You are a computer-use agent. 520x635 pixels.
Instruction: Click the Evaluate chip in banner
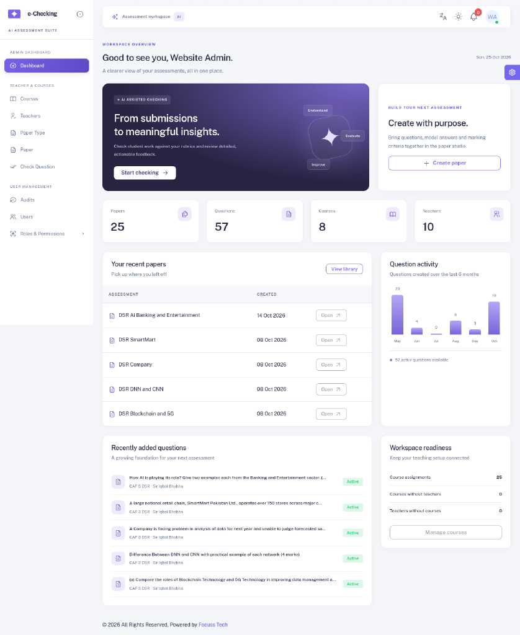click(x=352, y=136)
